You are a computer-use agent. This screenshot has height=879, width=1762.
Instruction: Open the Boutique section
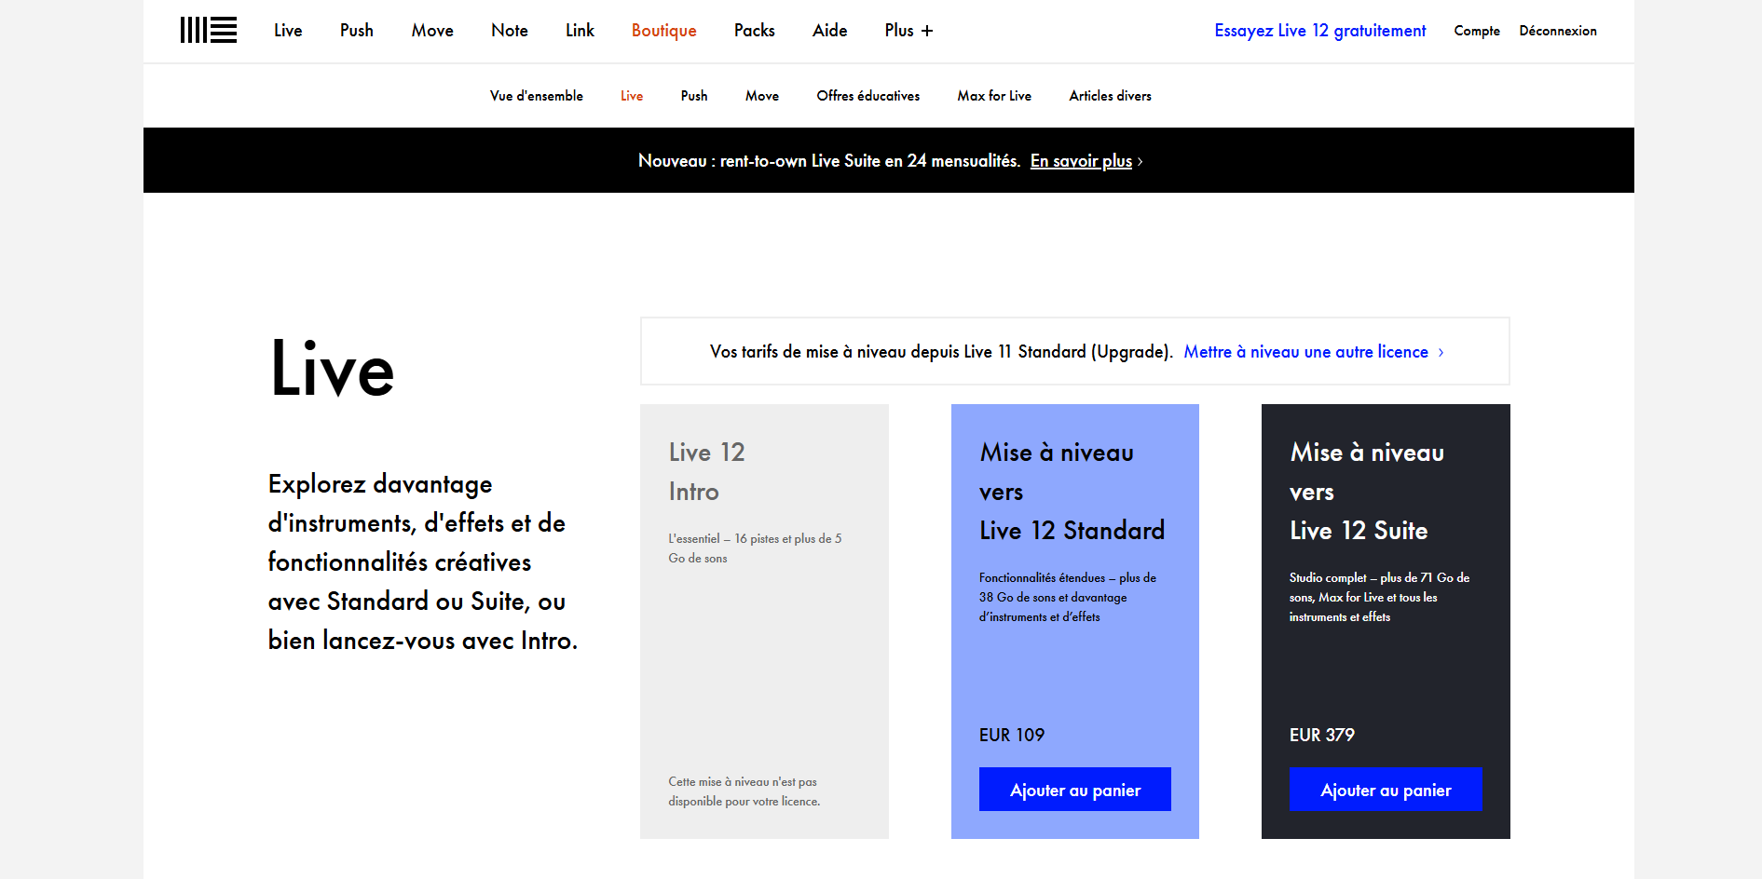[x=664, y=31]
